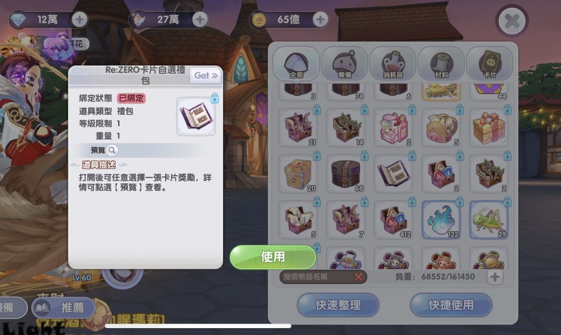Select the blue flame item with 122
The width and height of the screenshot is (561, 335).
point(441,220)
